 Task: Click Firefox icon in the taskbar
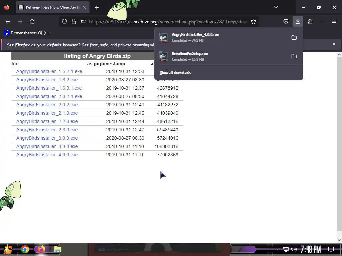[x=41, y=249]
